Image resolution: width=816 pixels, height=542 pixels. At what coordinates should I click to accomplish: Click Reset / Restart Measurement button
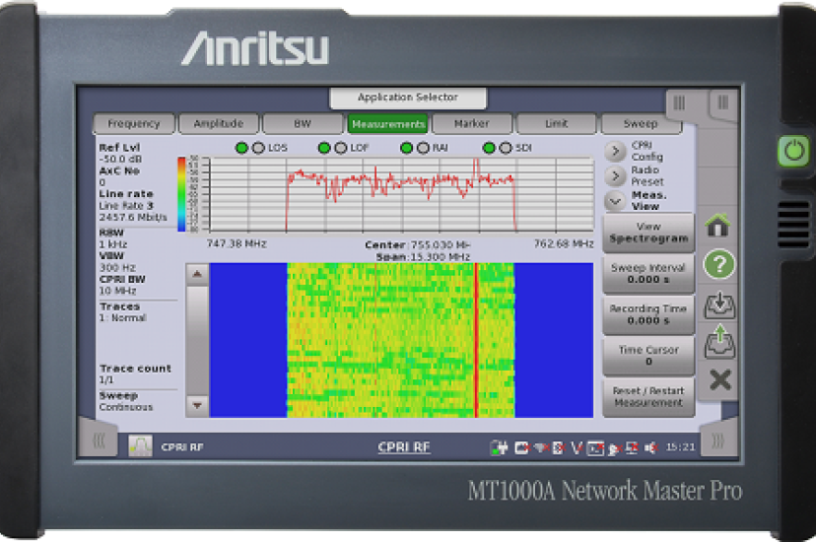[648, 397]
